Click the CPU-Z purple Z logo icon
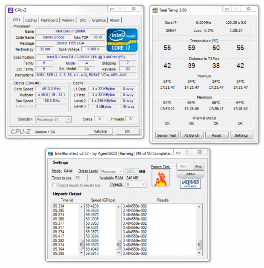This screenshot has width=264, height=268. tap(11, 10)
